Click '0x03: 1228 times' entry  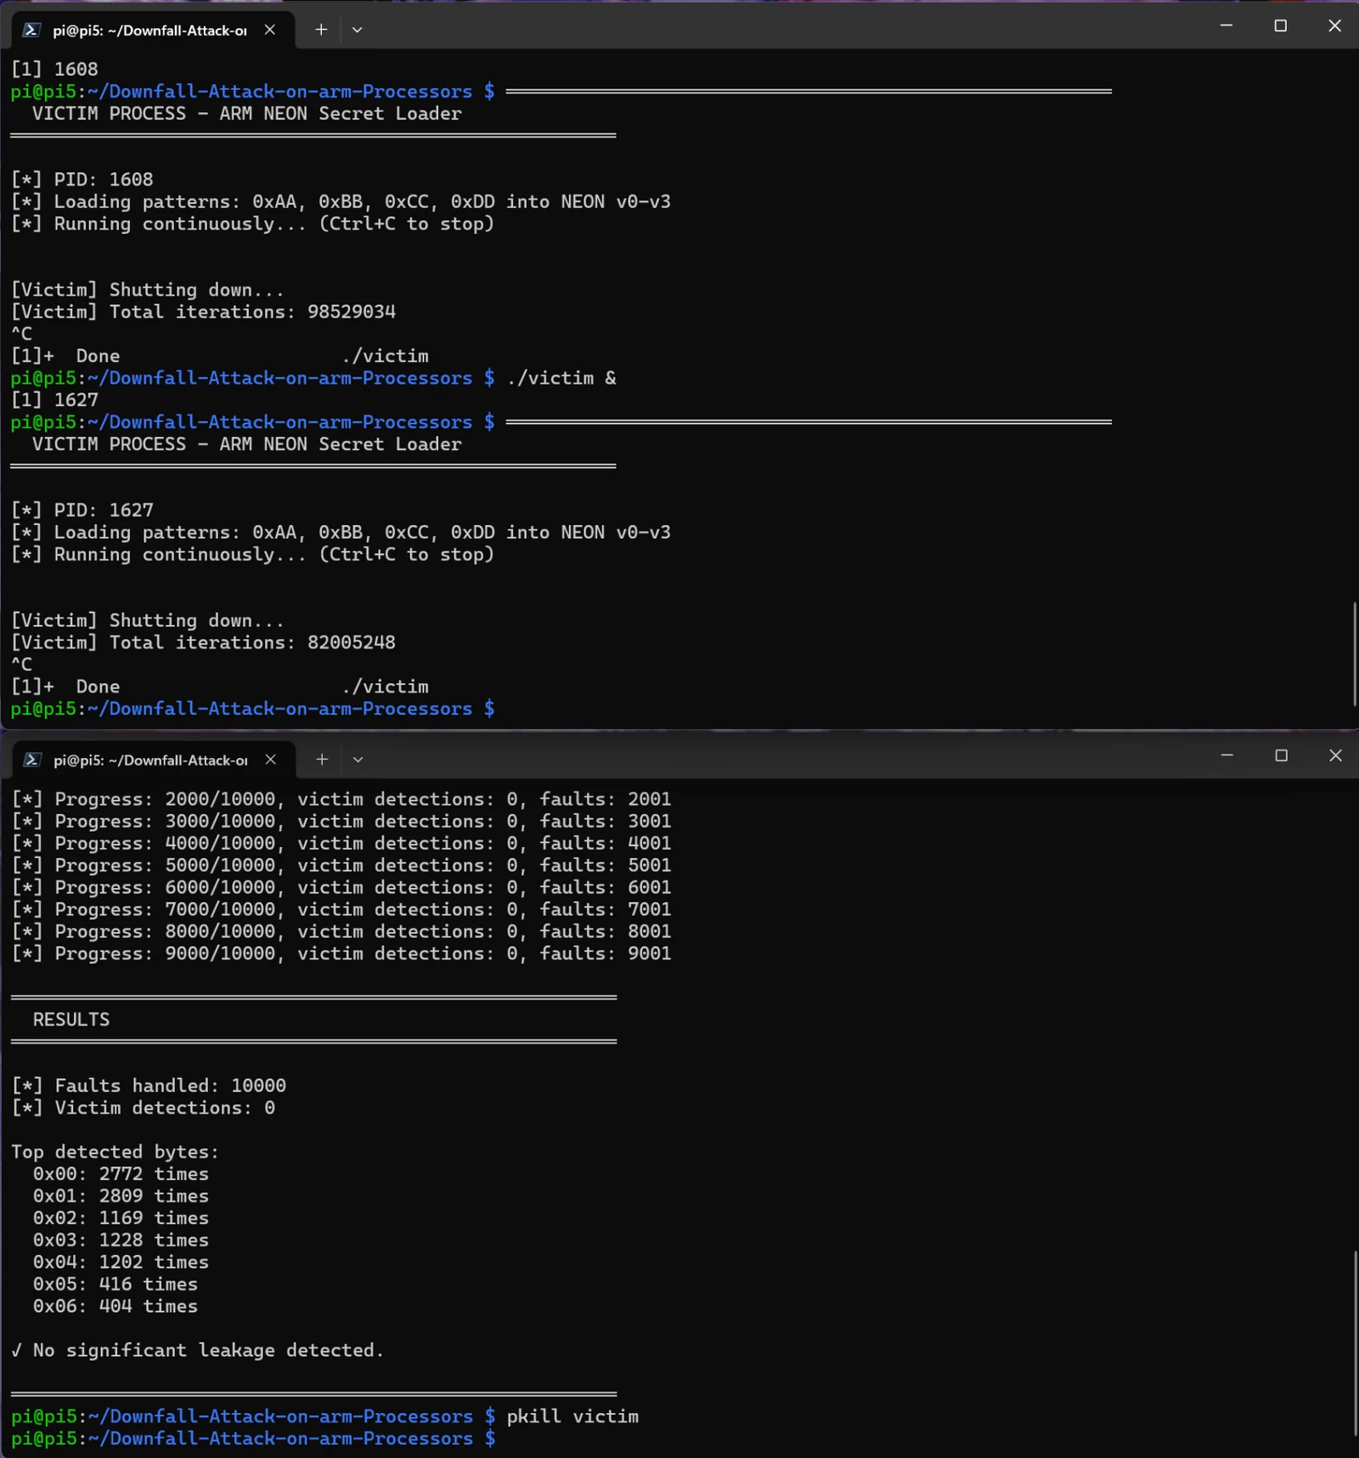tap(121, 1240)
